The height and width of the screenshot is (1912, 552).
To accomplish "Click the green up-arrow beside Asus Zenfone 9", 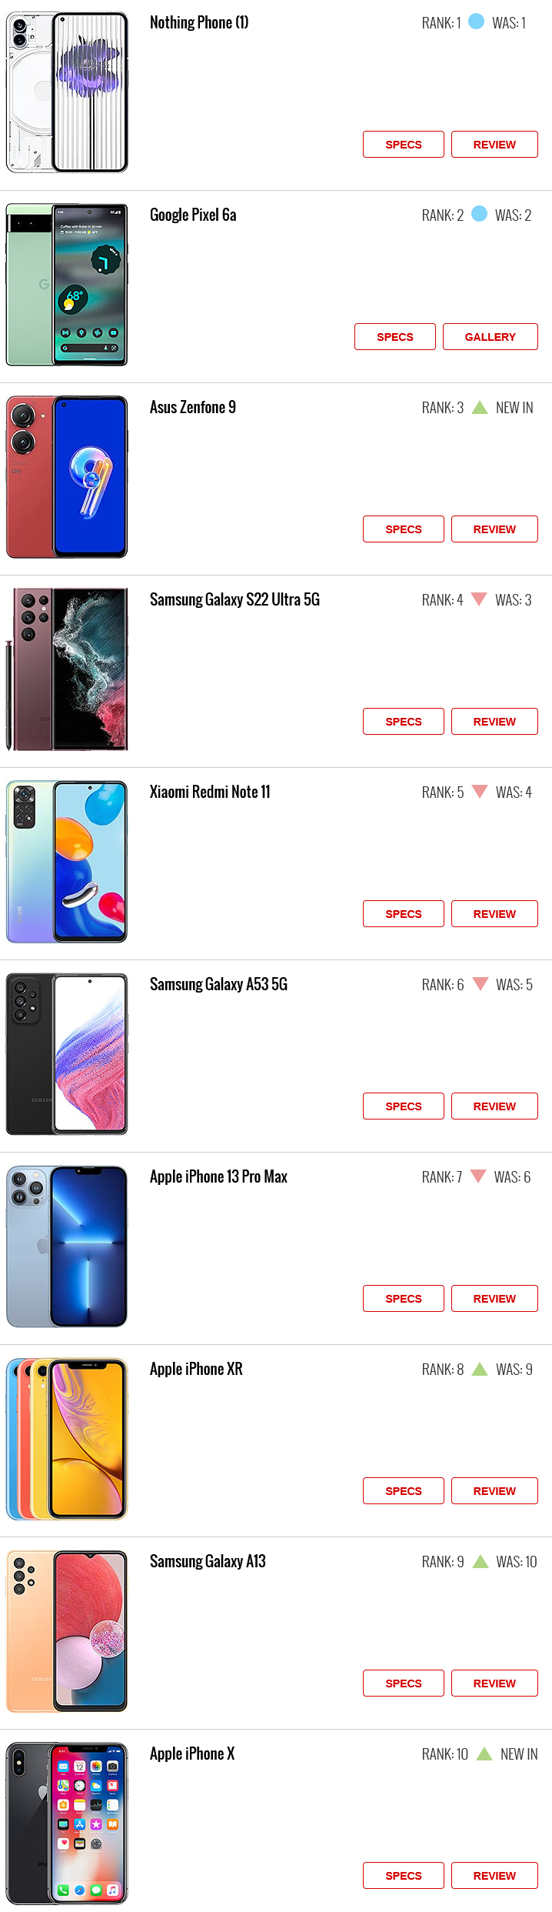I will click(x=480, y=407).
